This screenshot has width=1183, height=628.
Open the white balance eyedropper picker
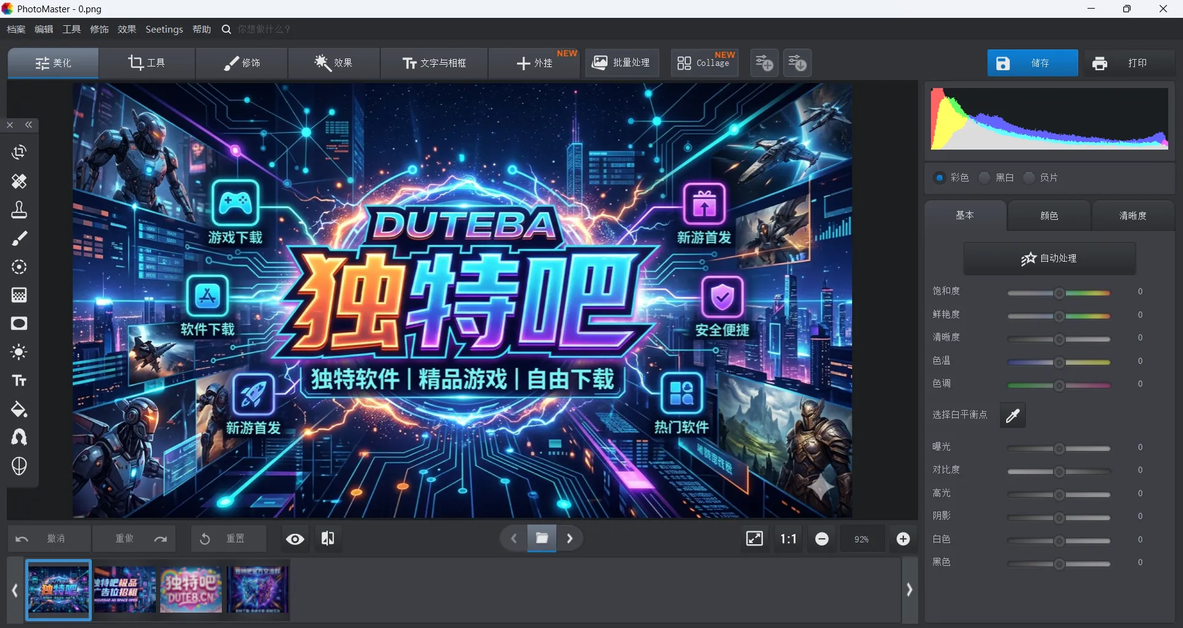coord(1012,415)
